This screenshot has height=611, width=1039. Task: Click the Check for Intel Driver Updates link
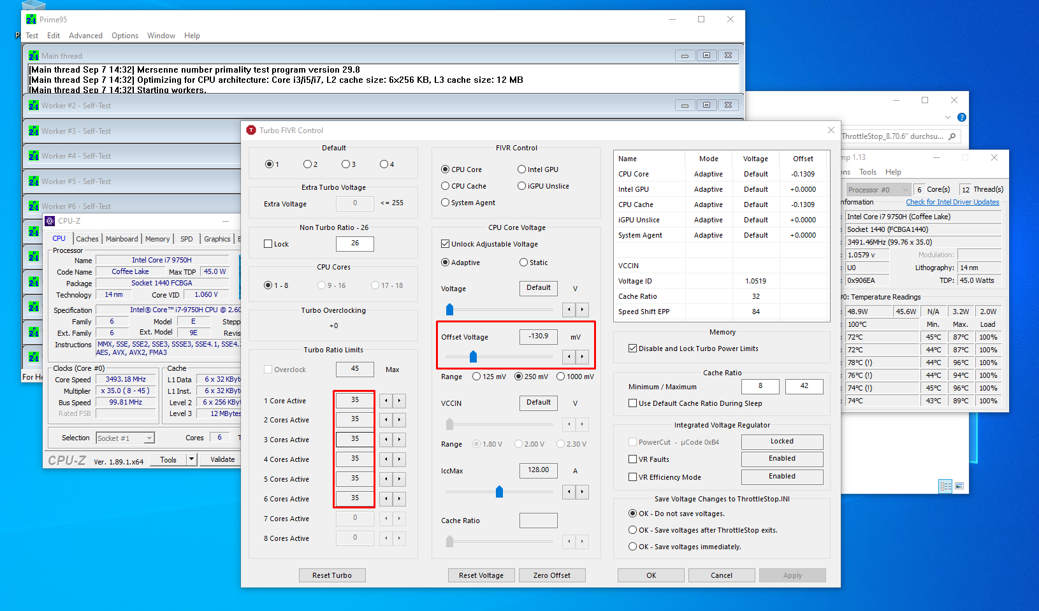point(952,202)
